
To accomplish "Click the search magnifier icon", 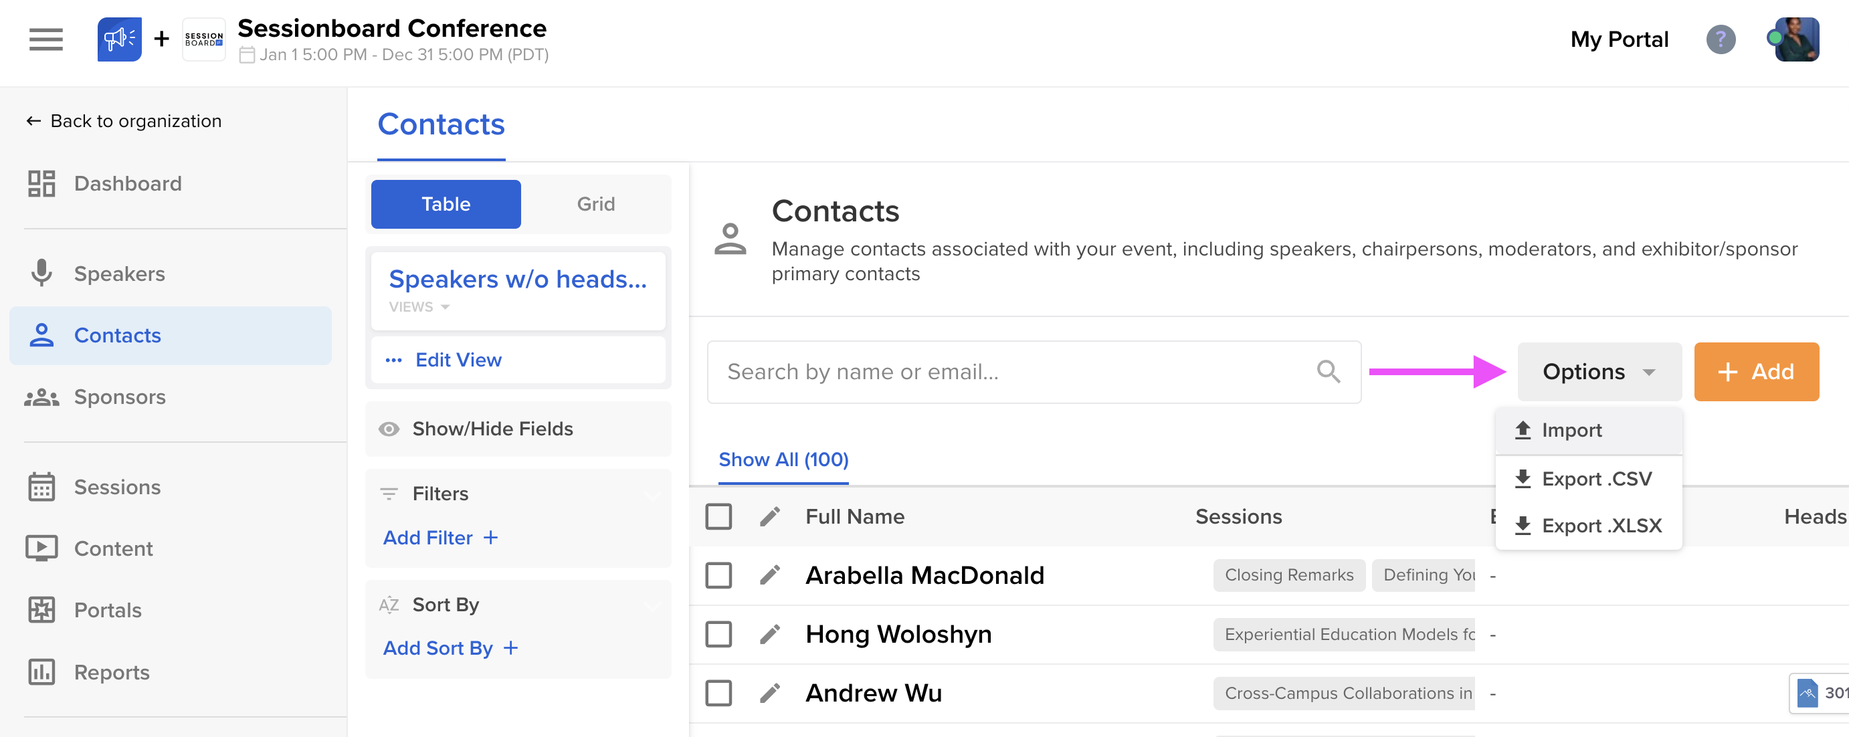I will [x=1328, y=372].
